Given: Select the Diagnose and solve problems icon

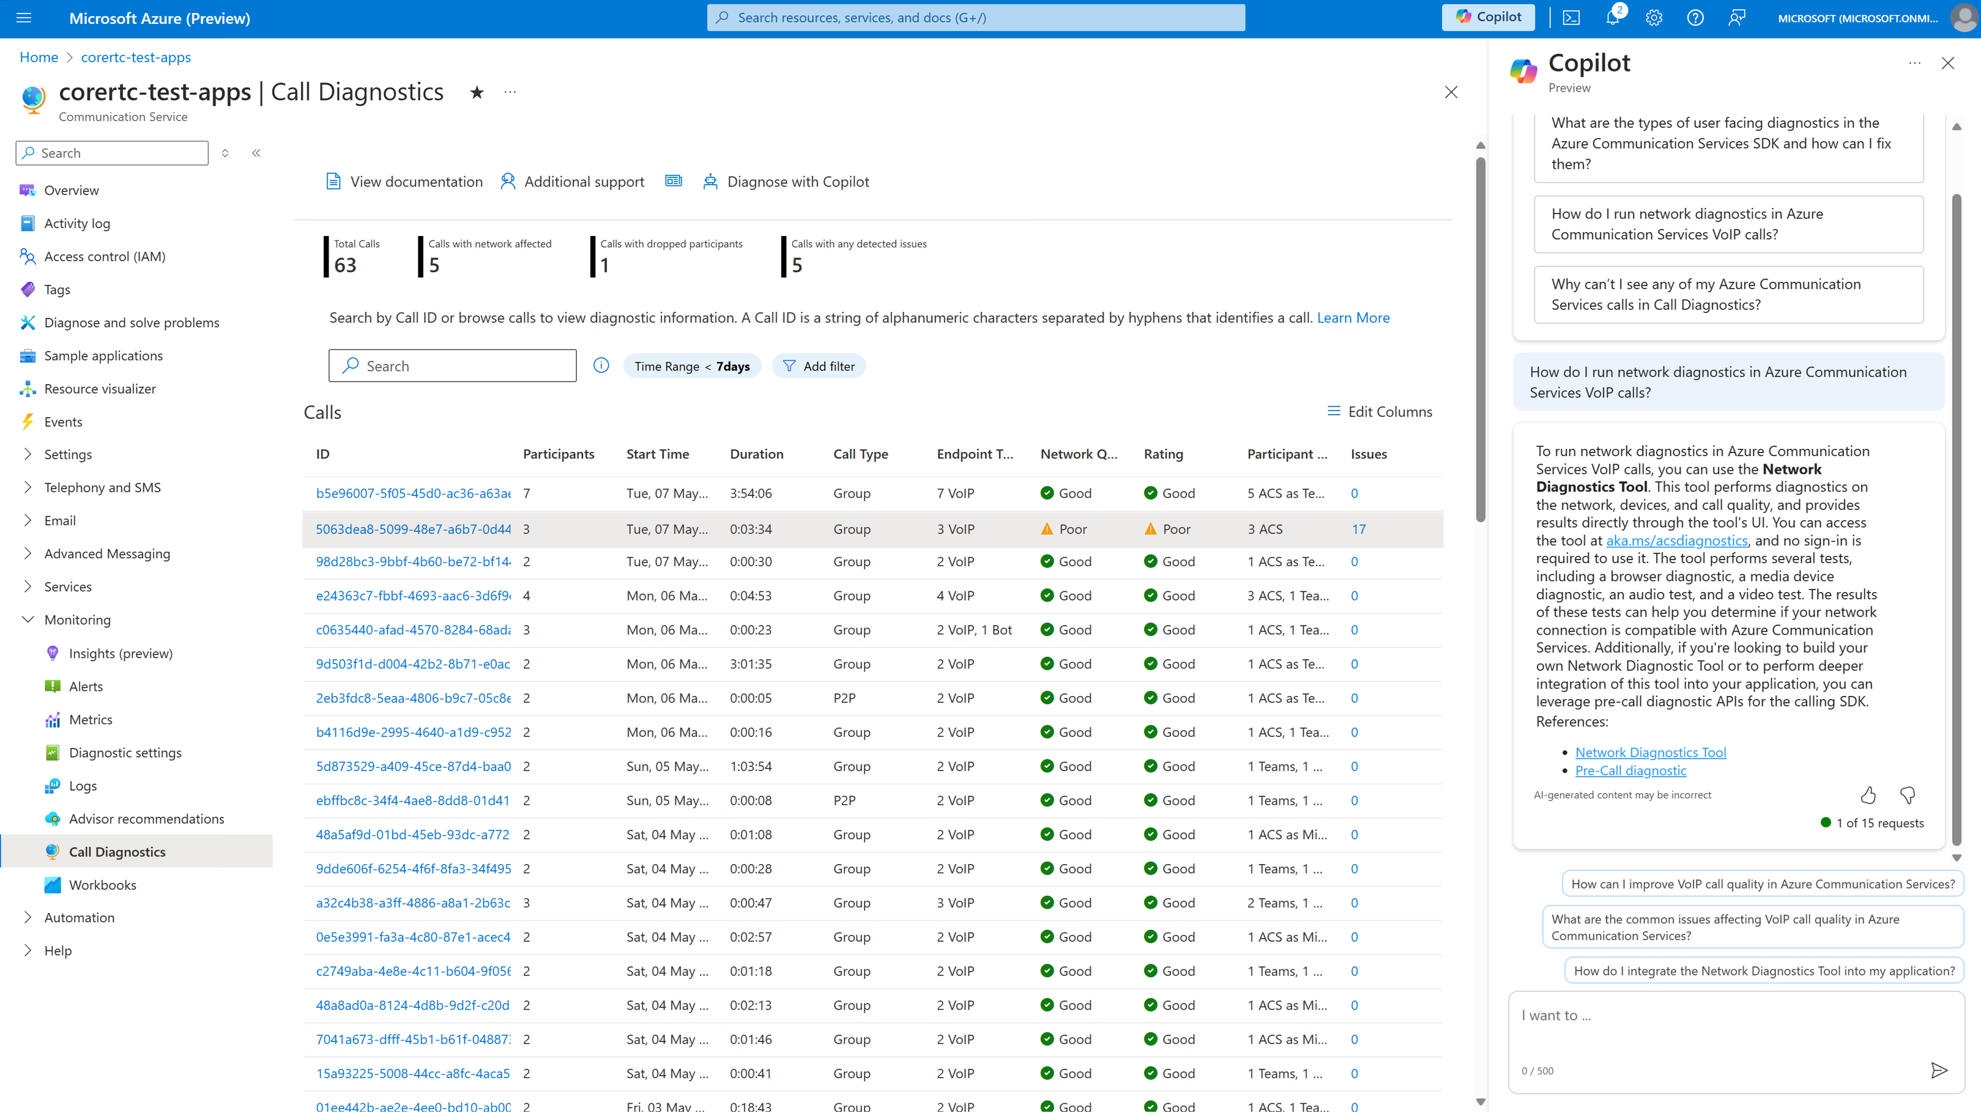Looking at the screenshot, I should [x=27, y=322].
